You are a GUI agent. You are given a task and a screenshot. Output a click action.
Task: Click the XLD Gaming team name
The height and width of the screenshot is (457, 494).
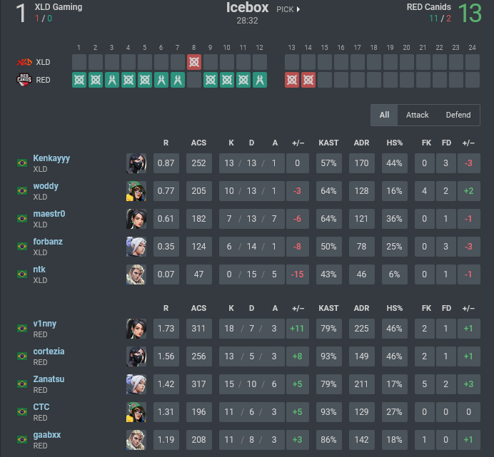[x=59, y=7]
